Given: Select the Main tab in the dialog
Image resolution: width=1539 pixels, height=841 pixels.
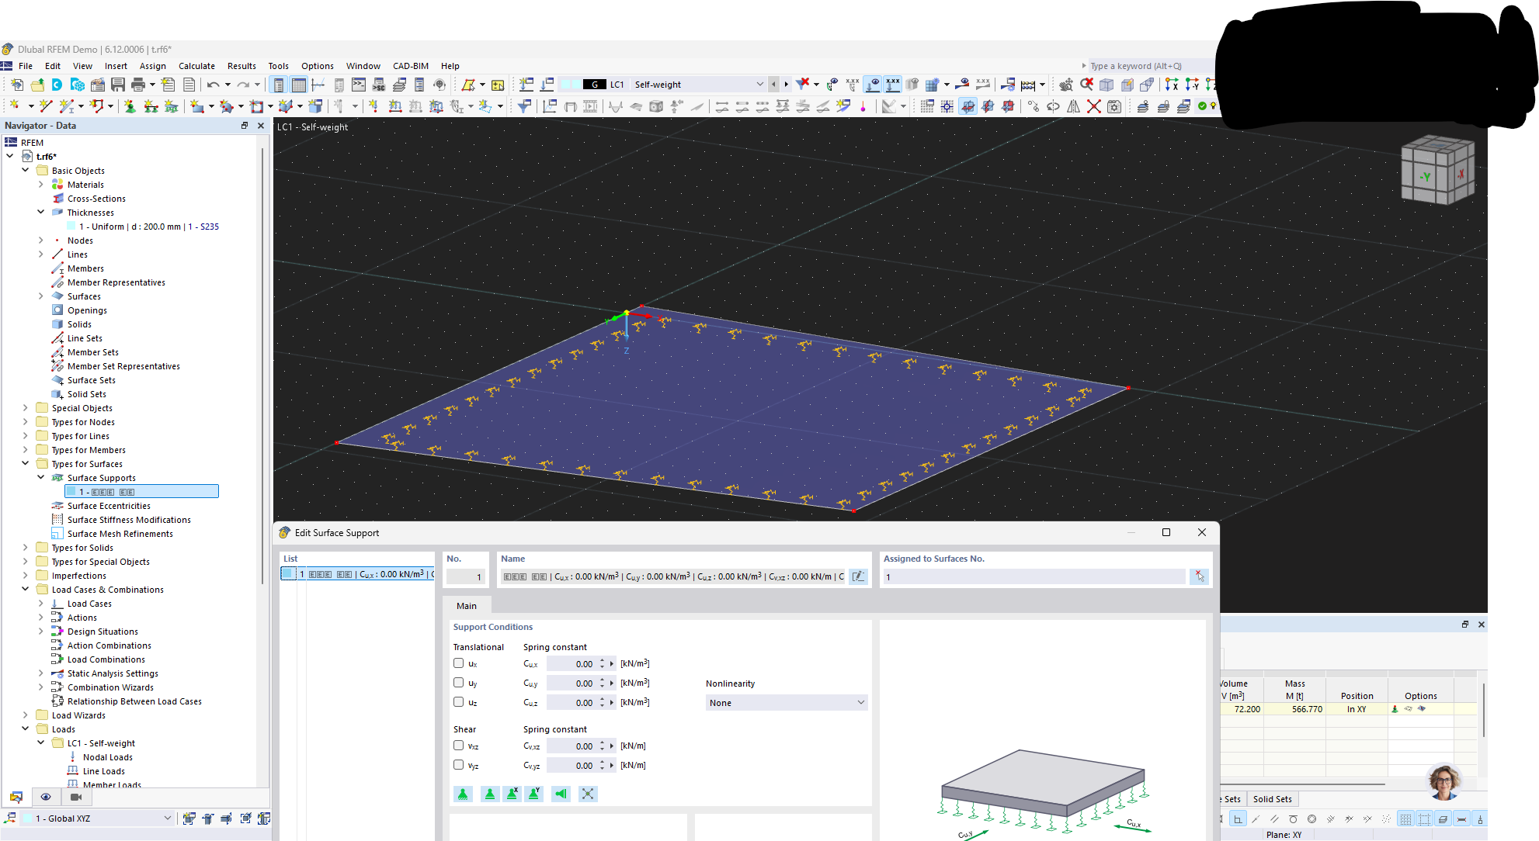Looking at the screenshot, I should click(x=467, y=606).
